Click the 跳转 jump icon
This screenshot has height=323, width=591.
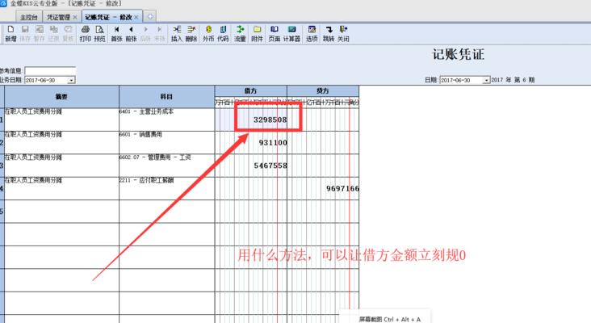click(x=329, y=34)
